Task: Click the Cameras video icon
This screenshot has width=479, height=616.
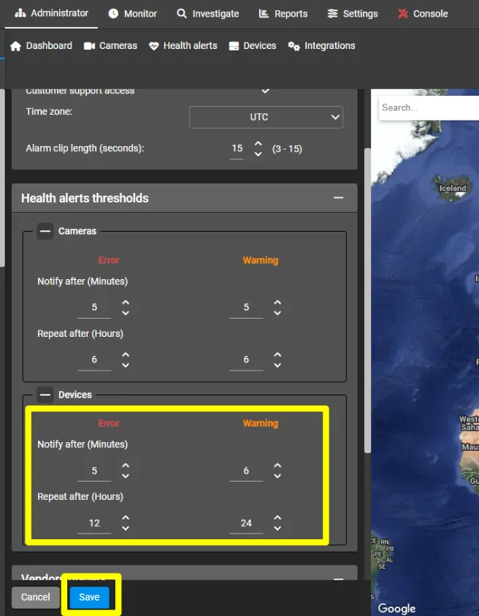Action: pyautogui.click(x=89, y=46)
